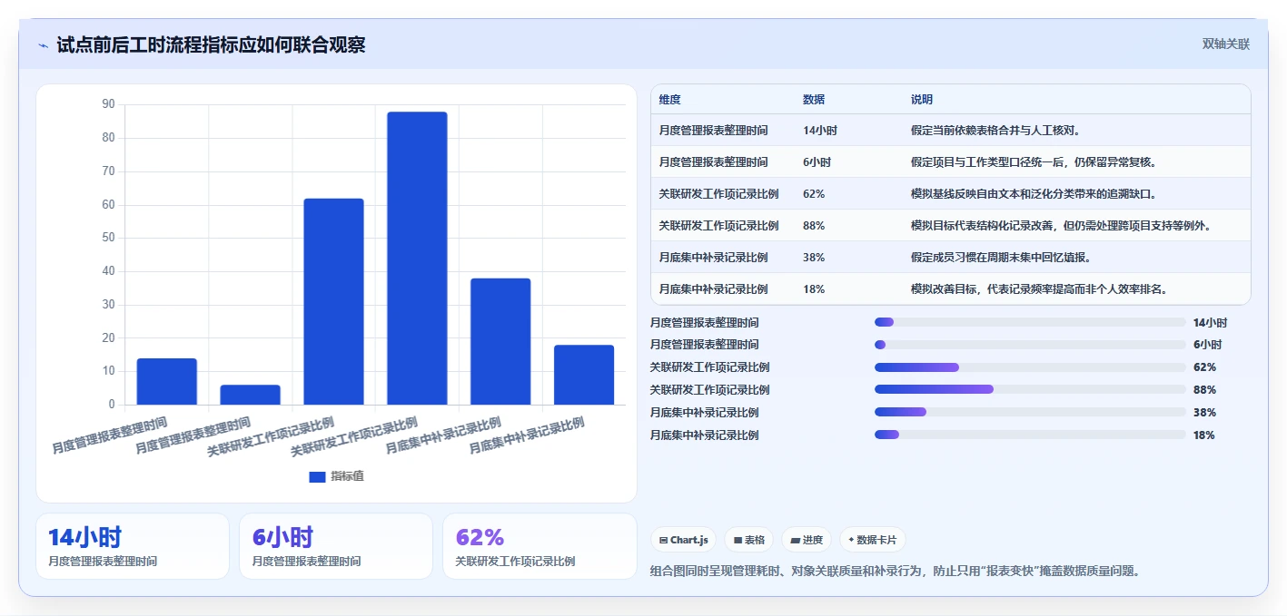This screenshot has width=1287, height=616.
Task: Click the 38% progress bar
Action: (x=1030, y=412)
